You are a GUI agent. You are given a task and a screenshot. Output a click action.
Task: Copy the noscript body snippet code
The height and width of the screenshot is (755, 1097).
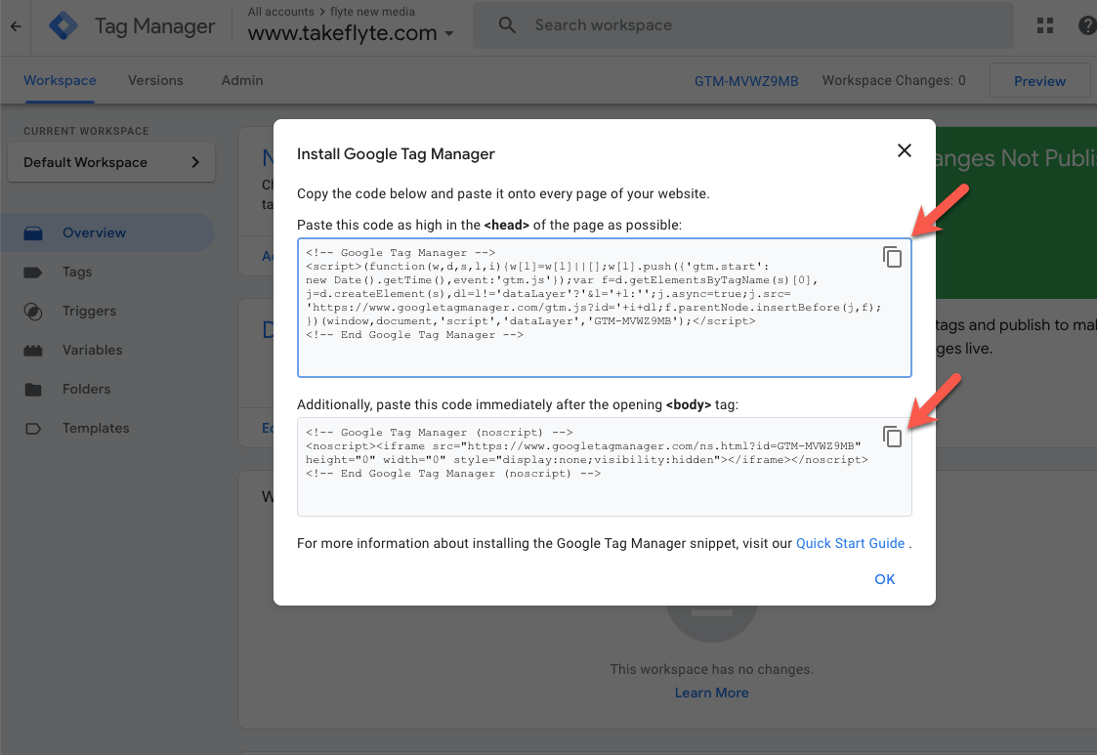(x=892, y=437)
